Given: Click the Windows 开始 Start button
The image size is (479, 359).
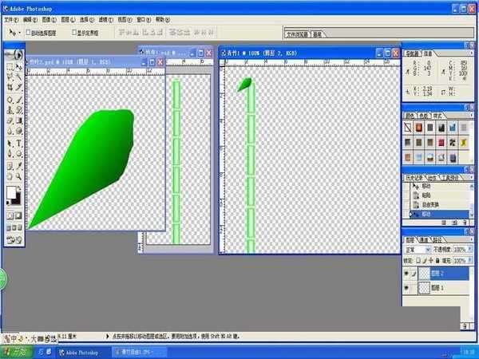Looking at the screenshot, I should 16,351.
